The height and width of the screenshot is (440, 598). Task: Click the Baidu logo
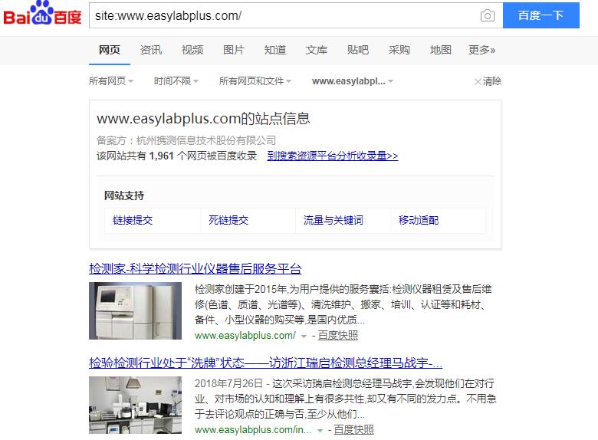coord(42,13)
